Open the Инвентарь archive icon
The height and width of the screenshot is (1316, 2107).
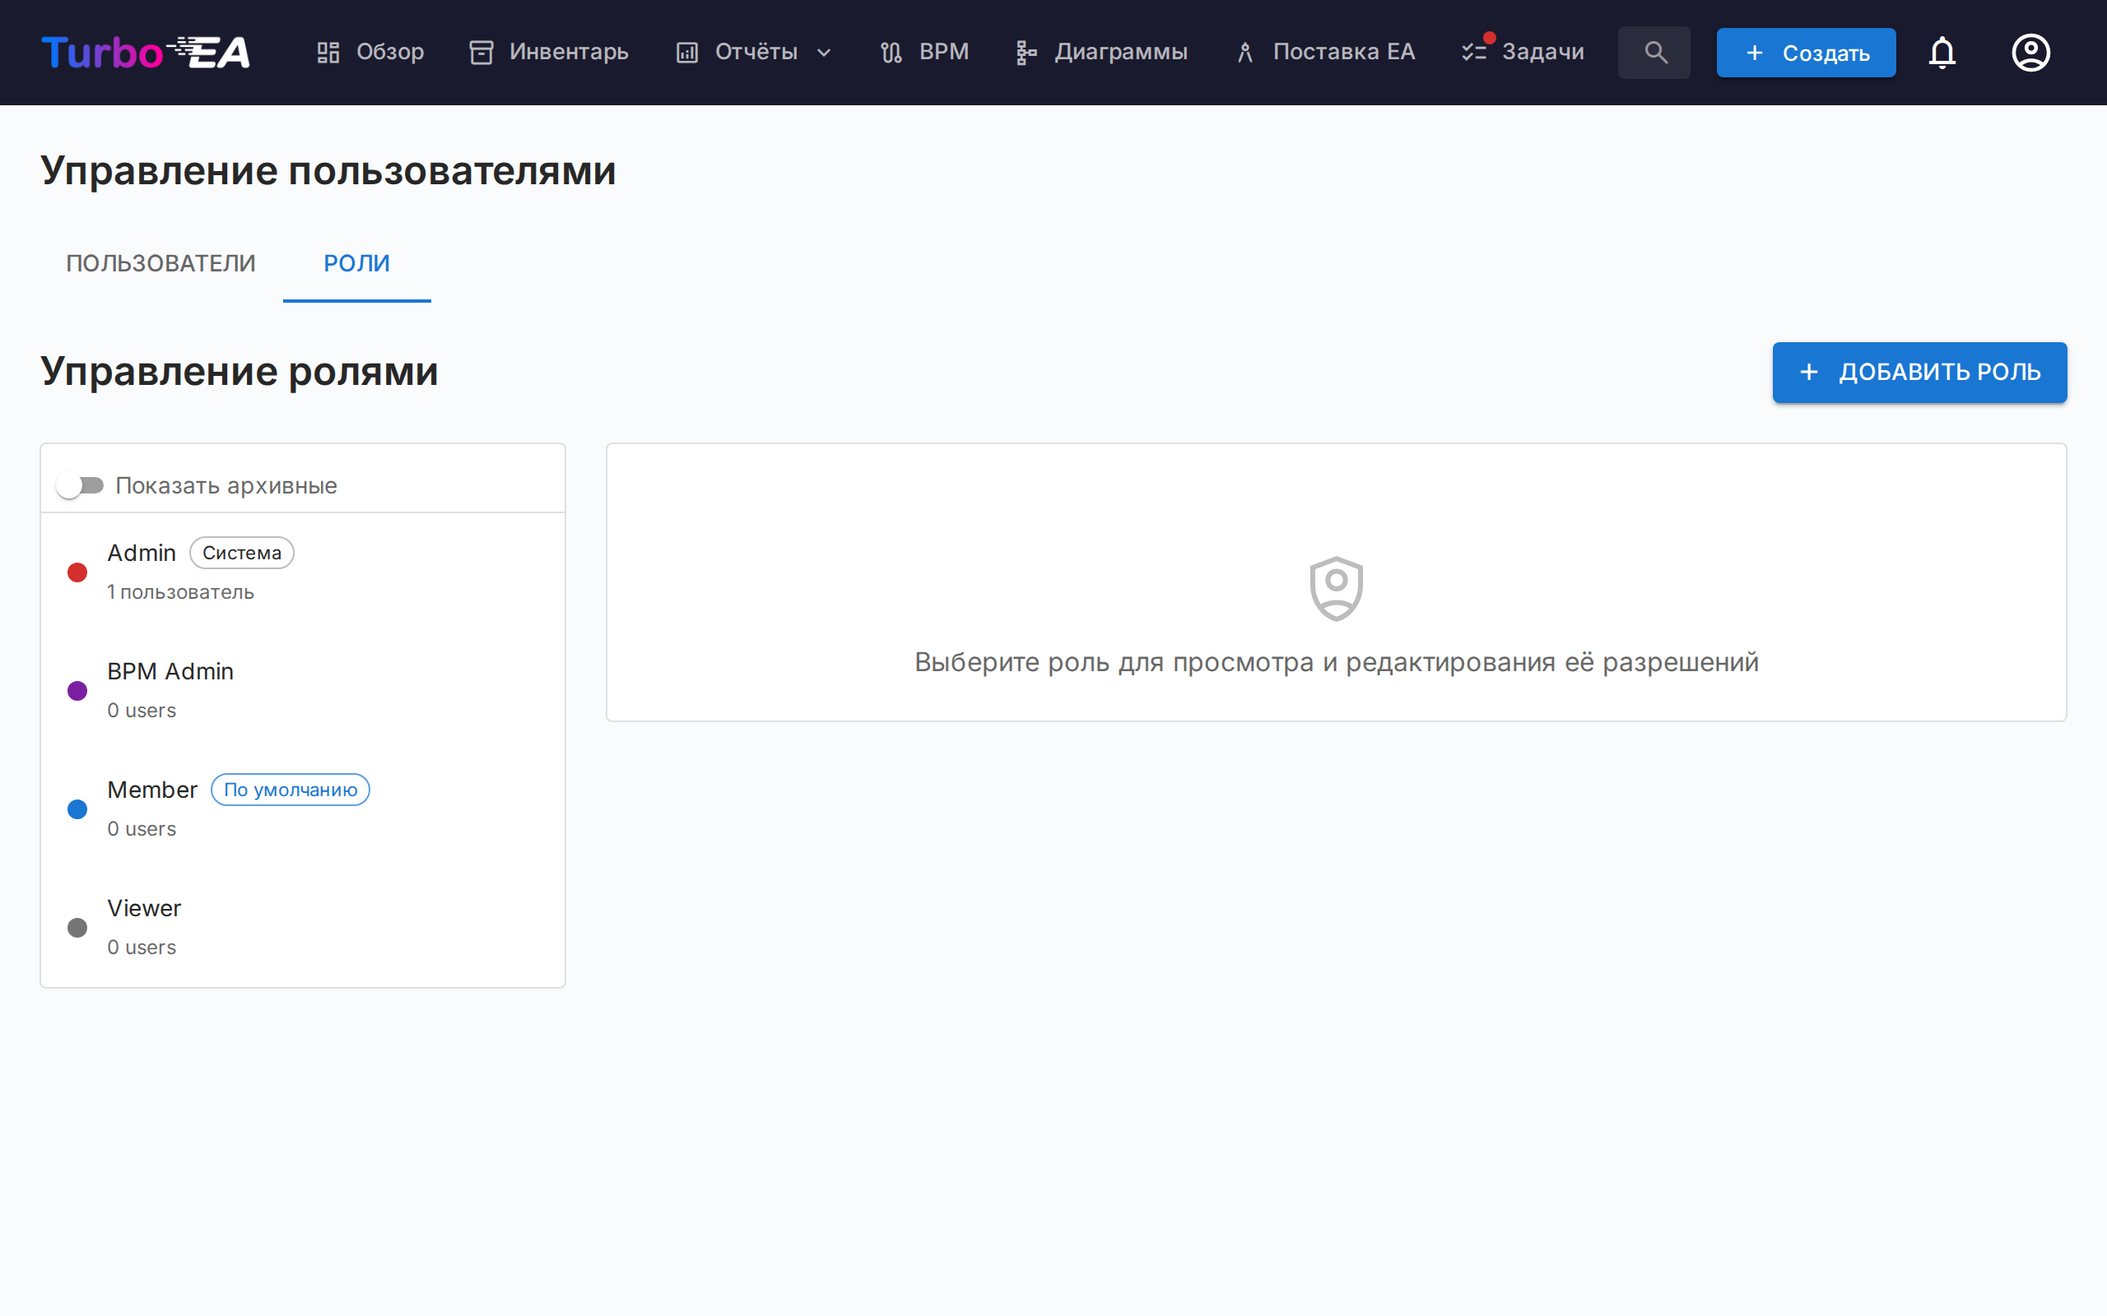point(481,52)
